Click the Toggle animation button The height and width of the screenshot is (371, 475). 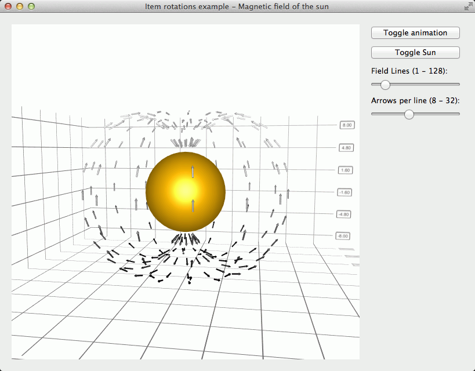pyautogui.click(x=415, y=32)
